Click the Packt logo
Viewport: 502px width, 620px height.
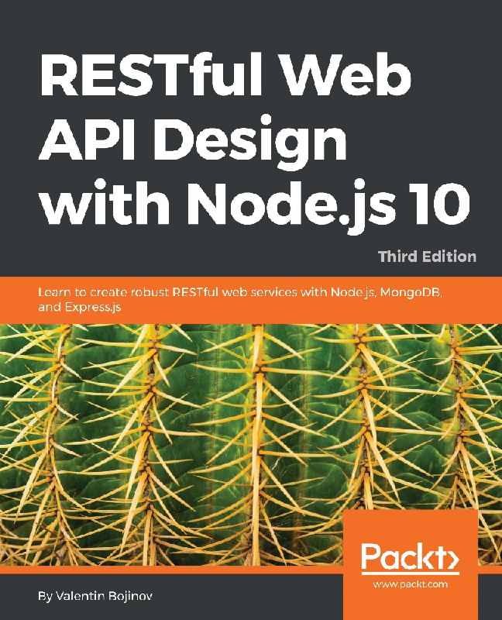click(x=411, y=558)
